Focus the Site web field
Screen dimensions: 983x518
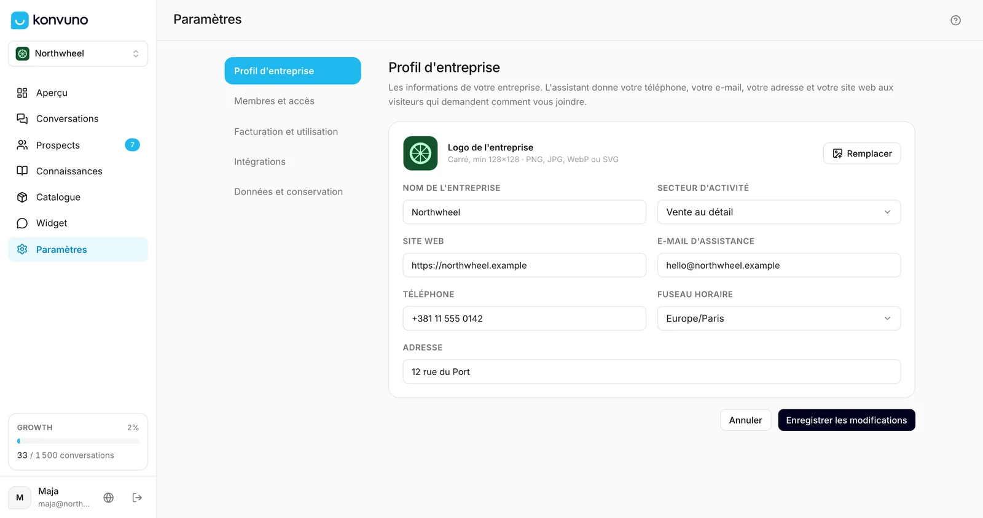tap(524, 265)
